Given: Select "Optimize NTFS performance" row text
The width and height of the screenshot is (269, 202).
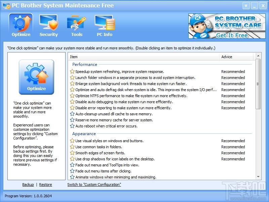Looking at the screenshot, I should click(x=131, y=96).
